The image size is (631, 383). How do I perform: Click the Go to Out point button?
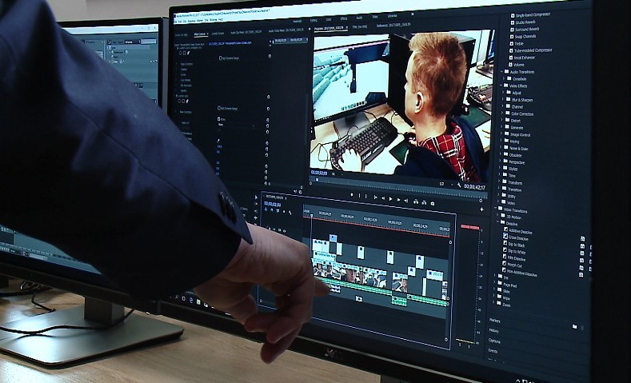[406, 201]
